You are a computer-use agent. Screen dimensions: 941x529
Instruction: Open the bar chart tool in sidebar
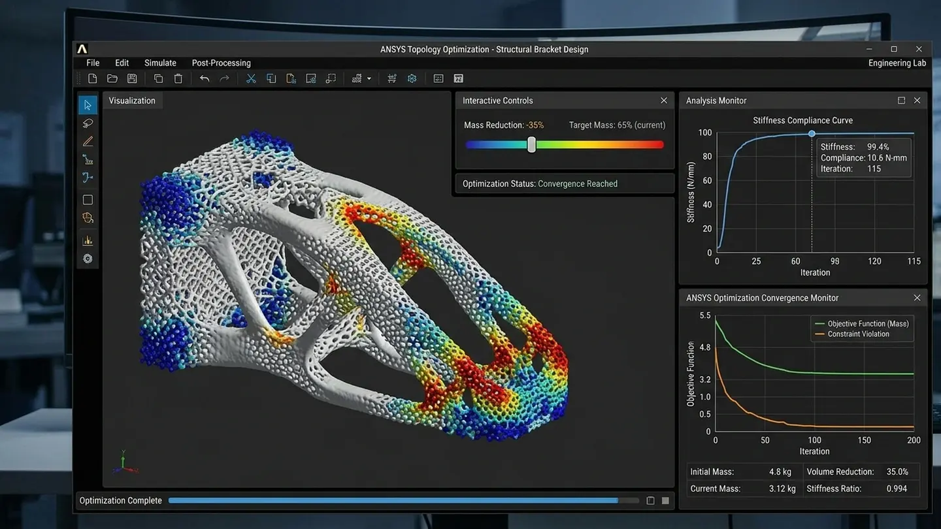88,240
